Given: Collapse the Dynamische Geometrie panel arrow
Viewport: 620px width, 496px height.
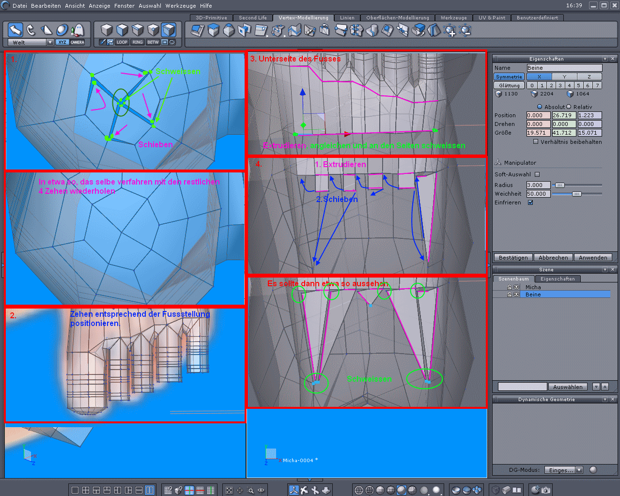Looking at the screenshot, I should pos(605,399).
